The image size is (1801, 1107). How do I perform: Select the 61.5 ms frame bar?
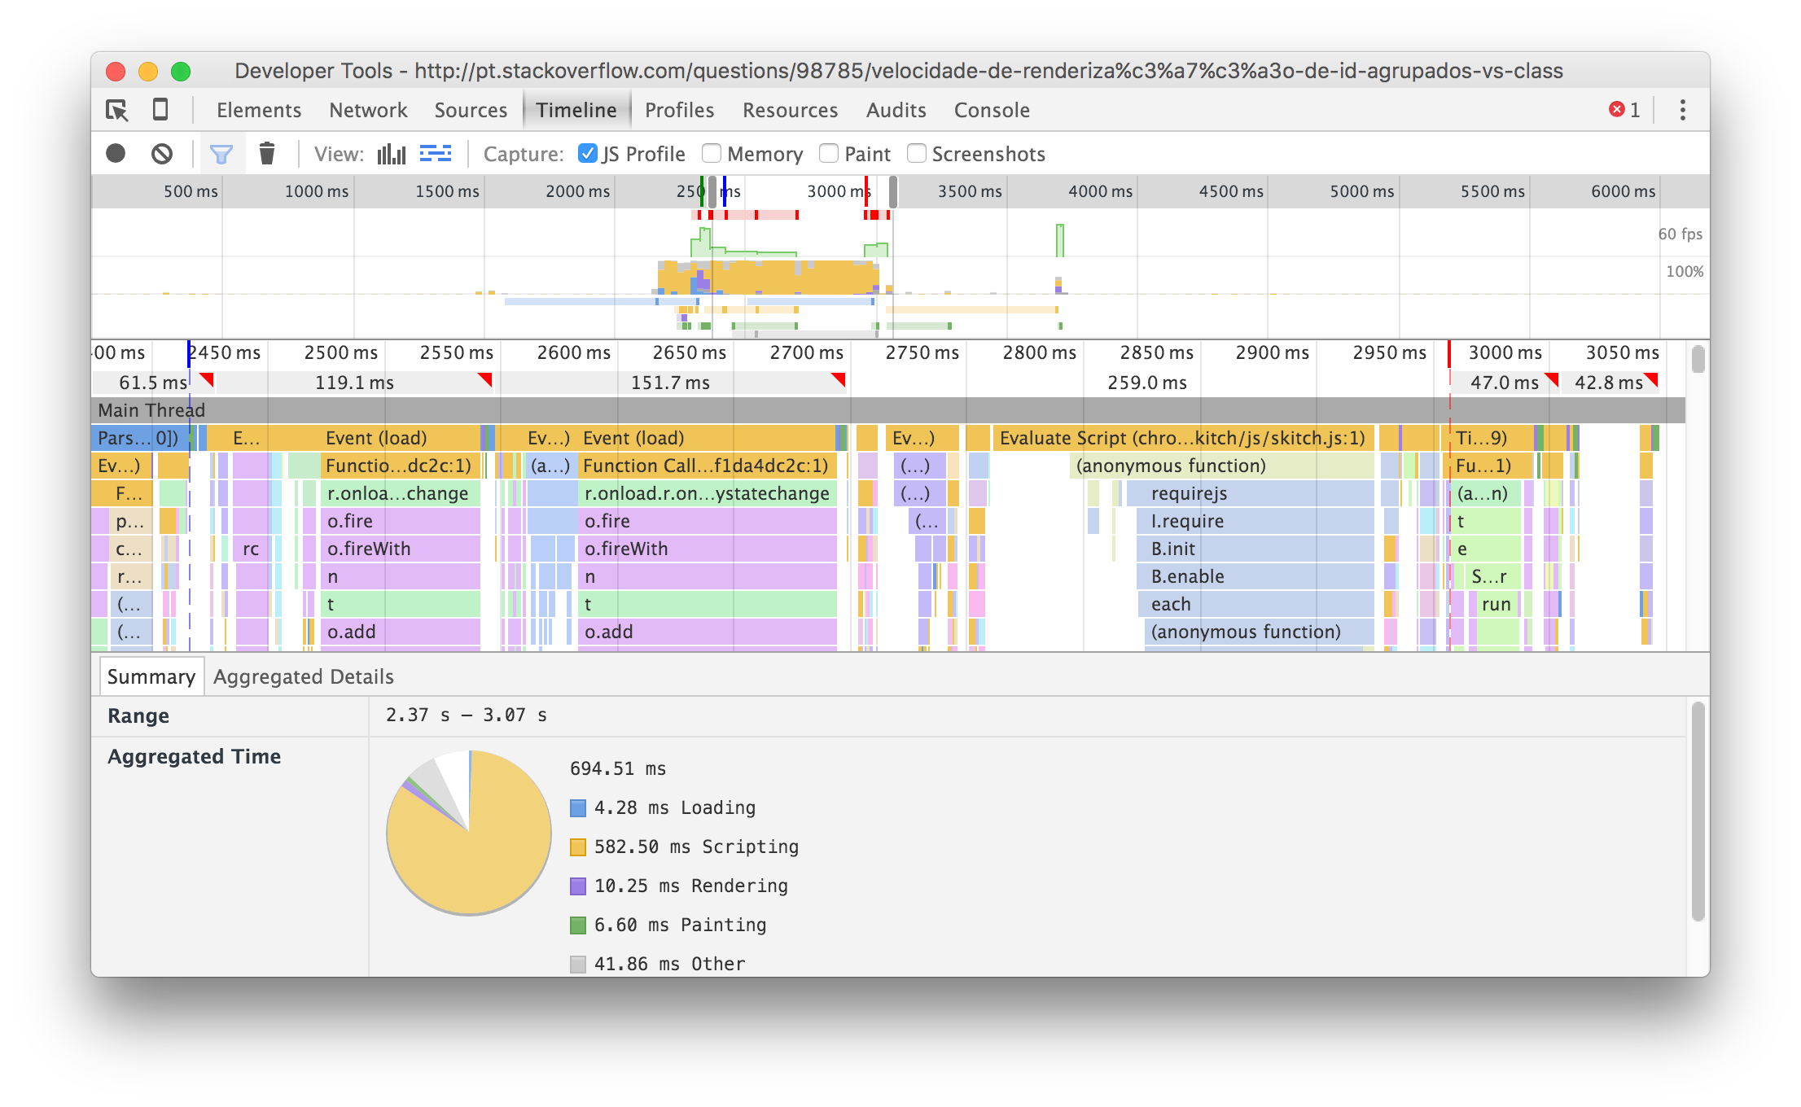(x=153, y=383)
